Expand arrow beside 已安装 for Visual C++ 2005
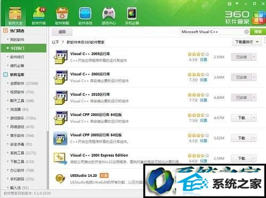This screenshot has width=266, height=198. [x=254, y=57]
